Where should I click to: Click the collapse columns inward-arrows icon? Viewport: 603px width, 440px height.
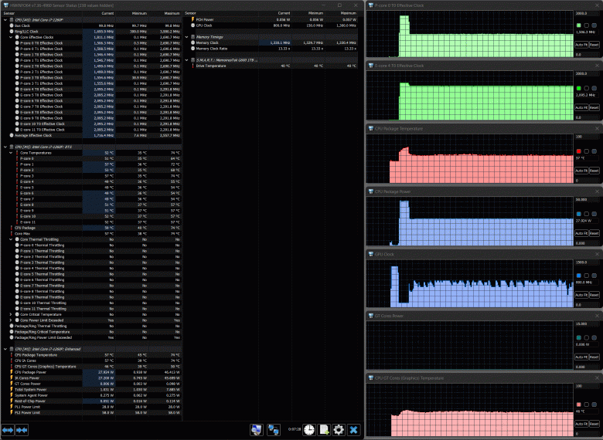22,430
